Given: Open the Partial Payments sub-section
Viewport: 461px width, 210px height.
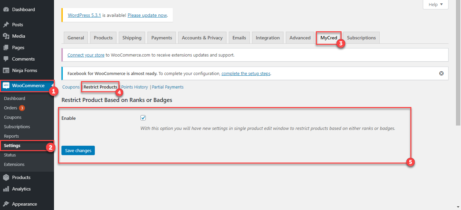Looking at the screenshot, I should [x=168, y=87].
